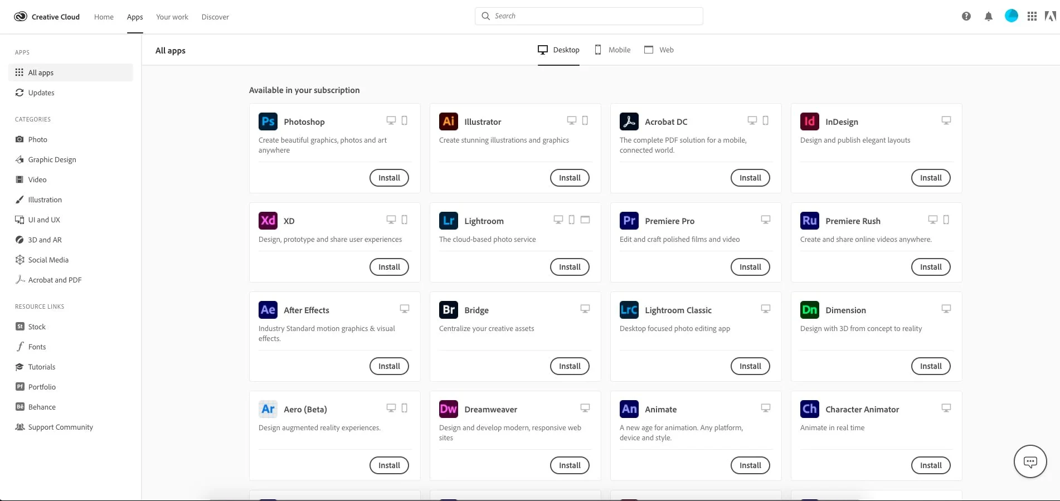Screen dimensions: 1060x501
Task: Install Acrobat DC
Action: point(750,178)
